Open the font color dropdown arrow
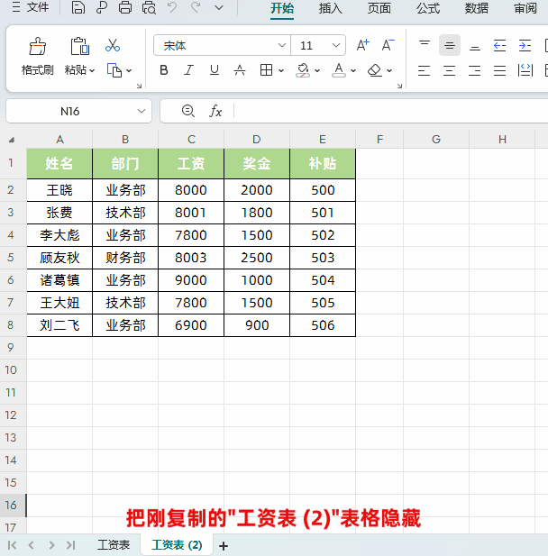Image resolution: width=548 pixels, height=556 pixels. pos(353,70)
